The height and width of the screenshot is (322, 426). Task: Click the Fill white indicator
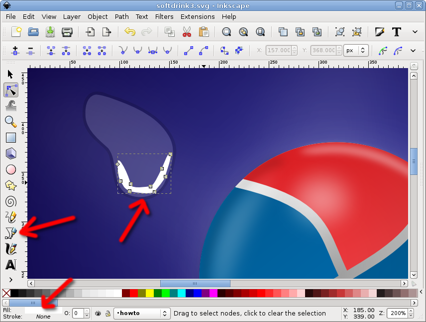click(43, 310)
